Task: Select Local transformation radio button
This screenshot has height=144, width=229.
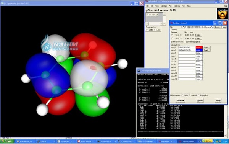Action: (155, 30)
